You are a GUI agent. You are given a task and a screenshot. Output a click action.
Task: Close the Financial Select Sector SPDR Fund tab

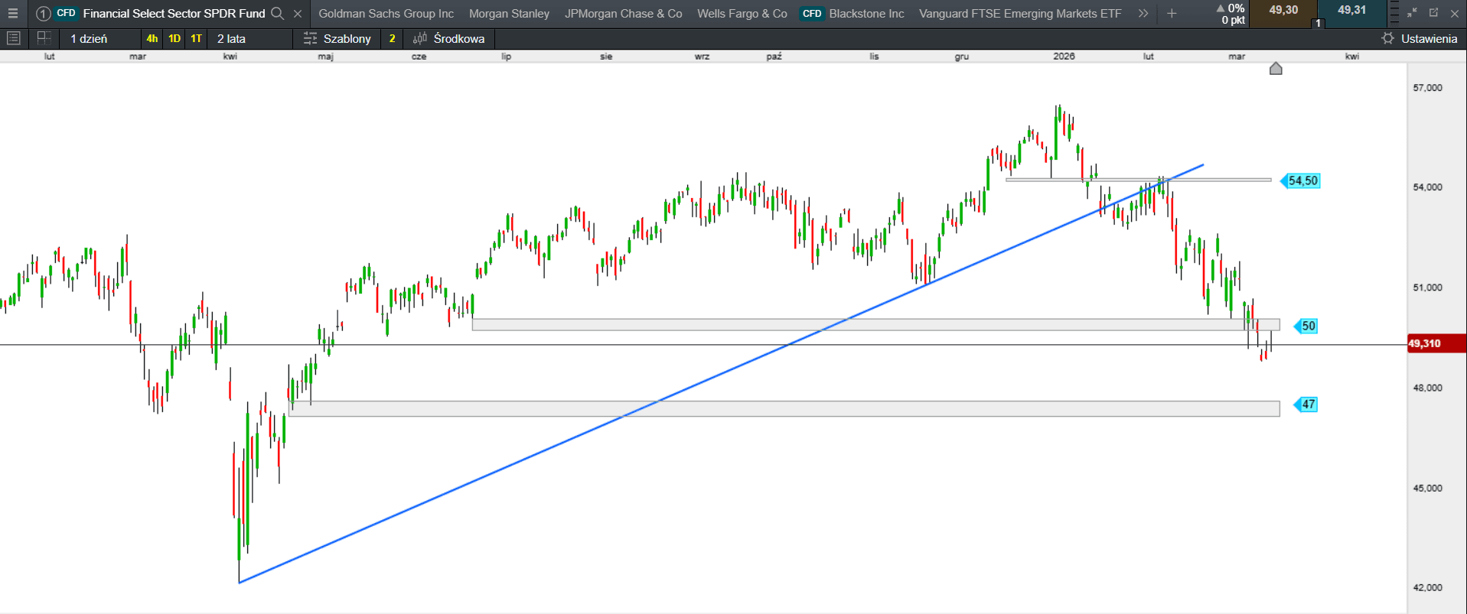tap(298, 14)
